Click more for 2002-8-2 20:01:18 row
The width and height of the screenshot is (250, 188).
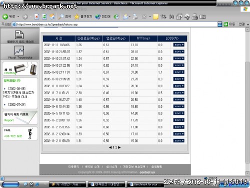pos(178,120)
